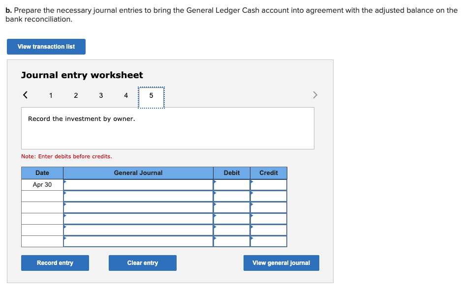Click the first Credit amount cell
This screenshot has height=290, width=461.
[268, 184]
